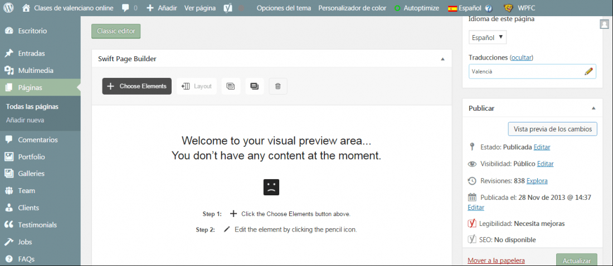Image resolution: width=613 pixels, height=266 pixels.
Task: Click the WordPress logo icon
Action: pyautogui.click(x=9, y=8)
